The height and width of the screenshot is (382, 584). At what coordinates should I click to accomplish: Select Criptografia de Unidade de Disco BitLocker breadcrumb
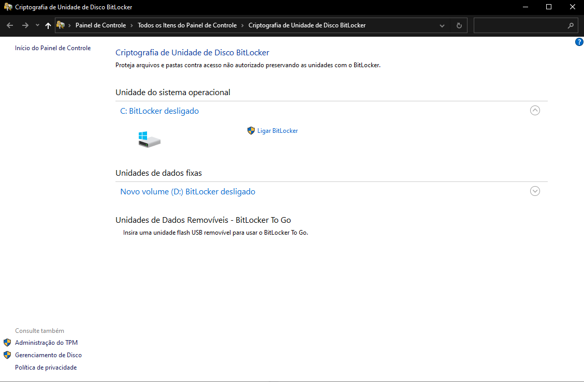pos(307,25)
